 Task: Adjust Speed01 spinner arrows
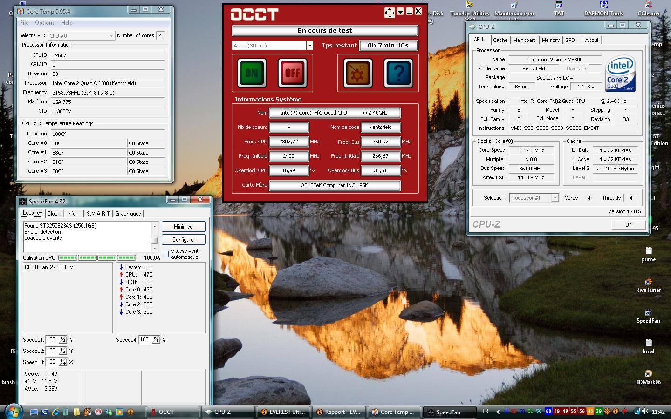(x=63, y=340)
